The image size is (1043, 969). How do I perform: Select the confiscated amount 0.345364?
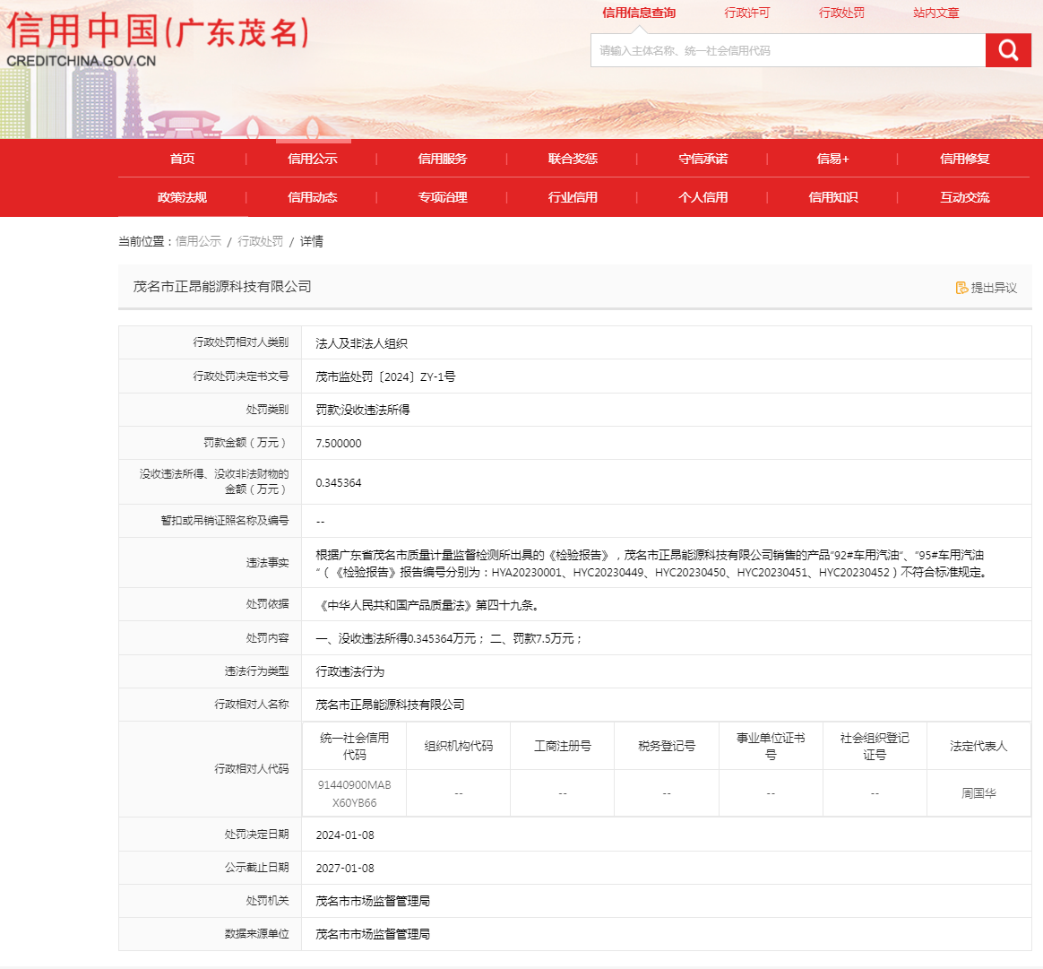[339, 482]
